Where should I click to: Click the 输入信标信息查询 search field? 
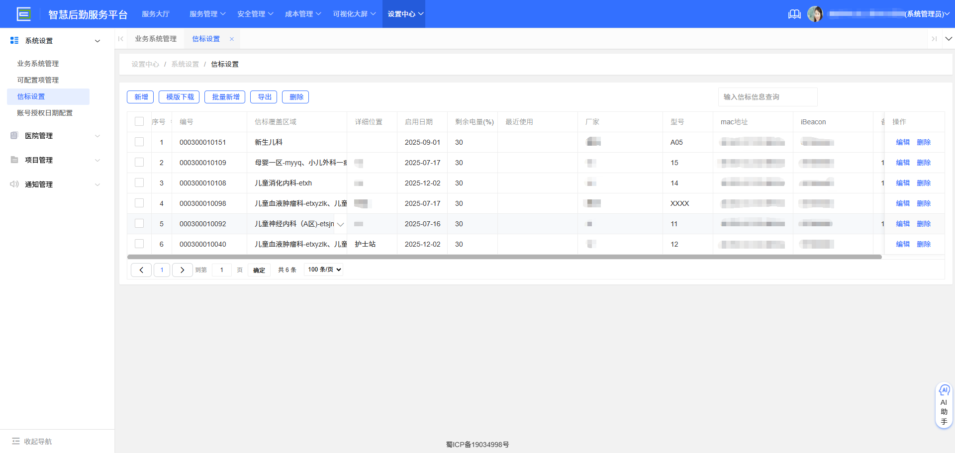767,97
